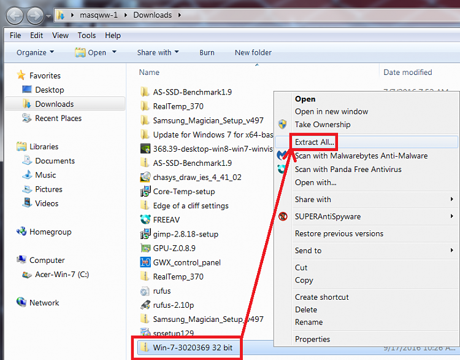Click the chasys_draw_ies_4_41_02 installer icon
Image resolution: width=460 pixels, height=360 pixels.
[145, 177]
